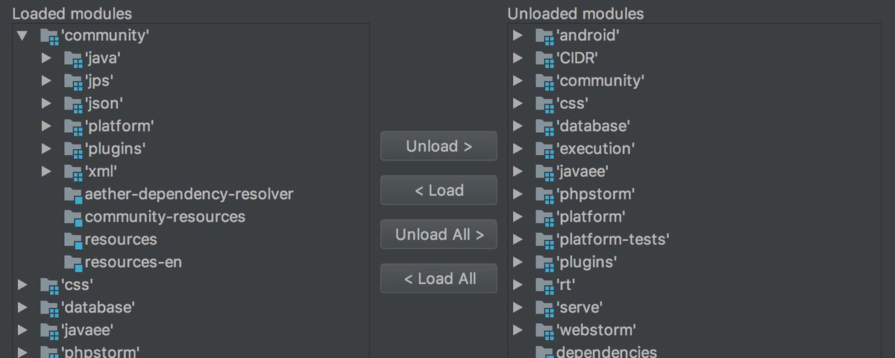Image resolution: width=895 pixels, height=358 pixels.
Task: Click the unloaded 'webstorm' folder icon
Action: (544, 330)
